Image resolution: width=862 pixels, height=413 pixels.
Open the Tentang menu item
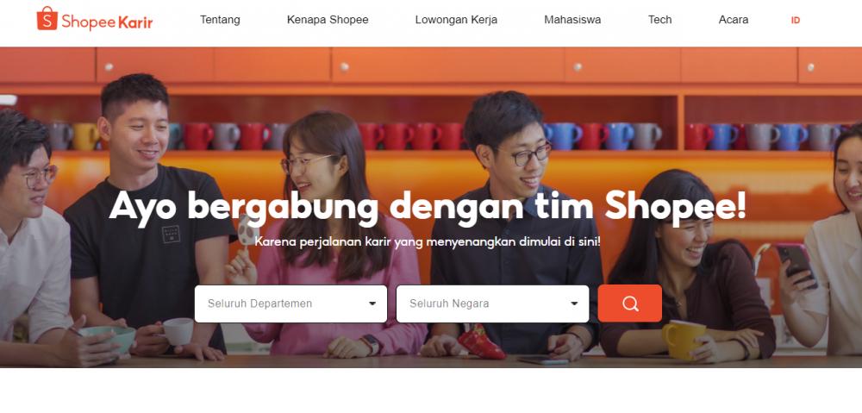[x=220, y=20]
